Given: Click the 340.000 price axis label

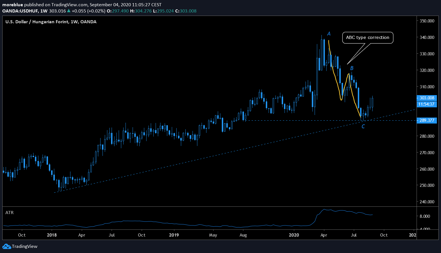Looking at the screenshot, I should click(x=427, y=37).
